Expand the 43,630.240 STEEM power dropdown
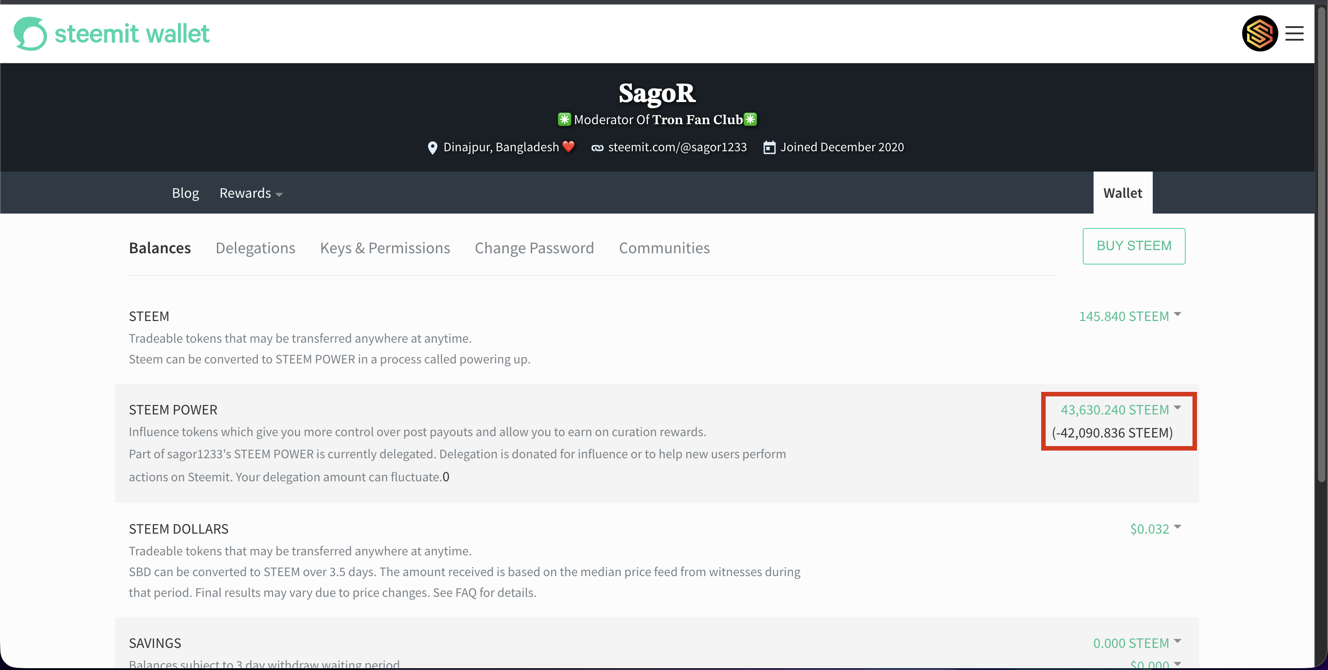This screenshot has height=670, width=1328. [x=1121, y=410]
